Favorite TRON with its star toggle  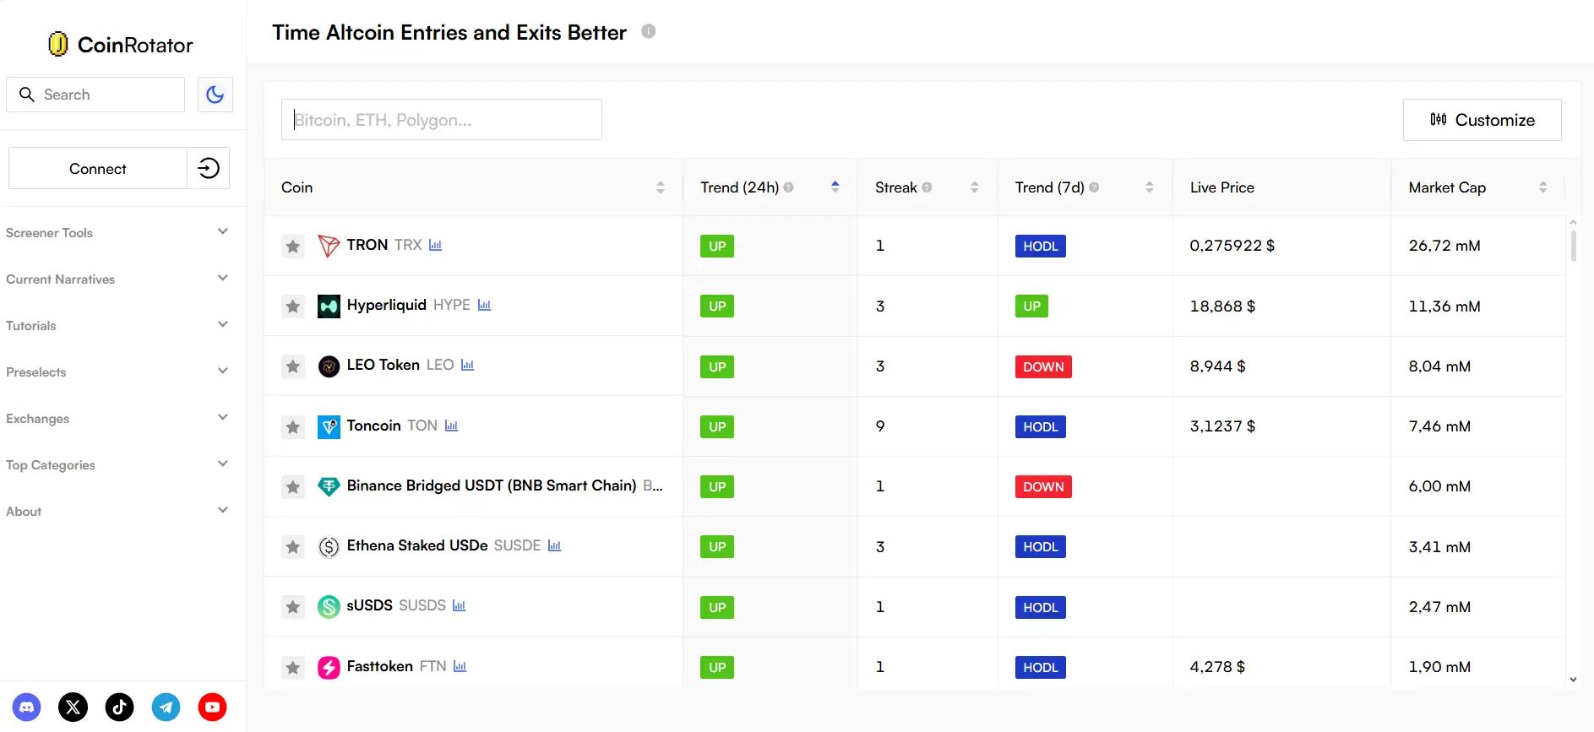coord(293,247)
